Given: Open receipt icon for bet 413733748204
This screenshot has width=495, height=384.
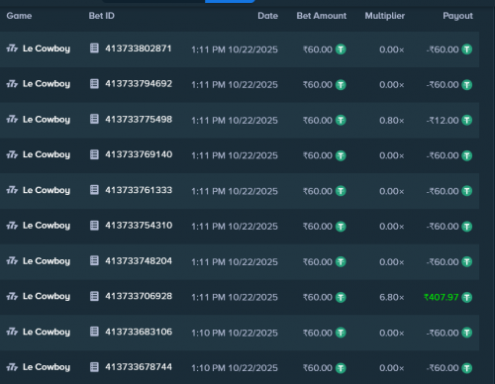Looking at the screenshot, I should click(94, 260).
